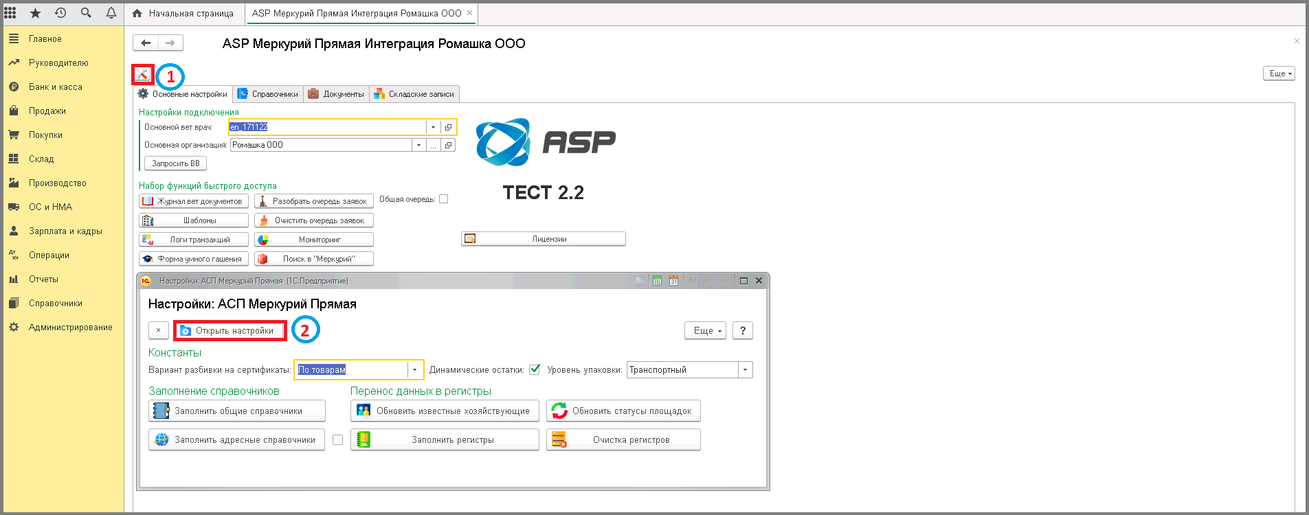Toggle Общая очередь checkbox
The height and width of the screenshot is (515, 1309).
[444, 199]
